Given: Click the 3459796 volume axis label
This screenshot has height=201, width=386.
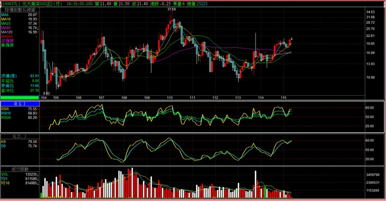Looking at the screenshot, I should (x=373, y=175).
